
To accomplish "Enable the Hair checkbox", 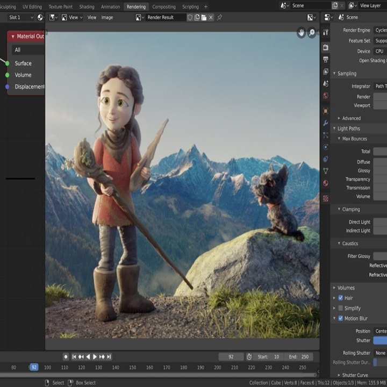I will point(341,298).
